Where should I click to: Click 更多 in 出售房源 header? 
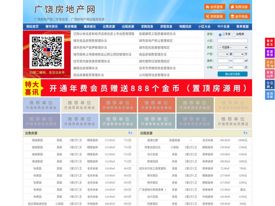click(131, 133)
